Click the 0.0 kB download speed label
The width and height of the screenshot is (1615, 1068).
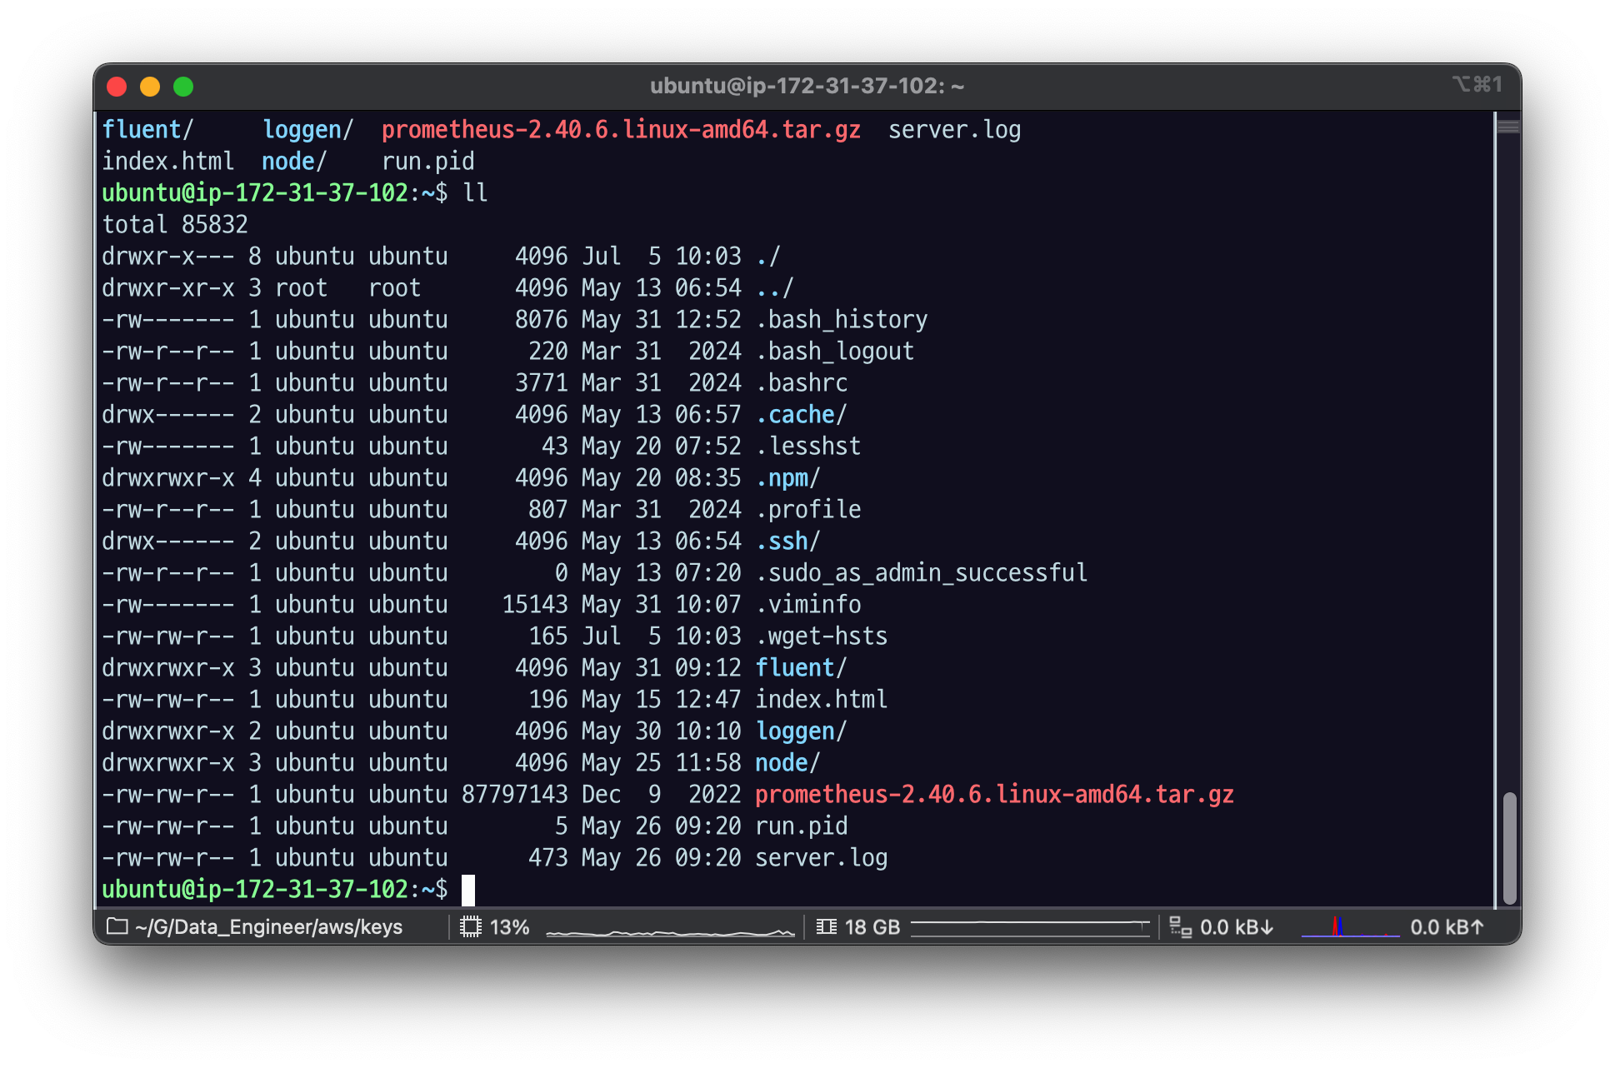coord(1237,926)
